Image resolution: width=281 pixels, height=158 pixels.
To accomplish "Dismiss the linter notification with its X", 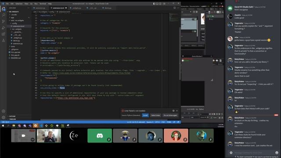I will coord(177,111).
